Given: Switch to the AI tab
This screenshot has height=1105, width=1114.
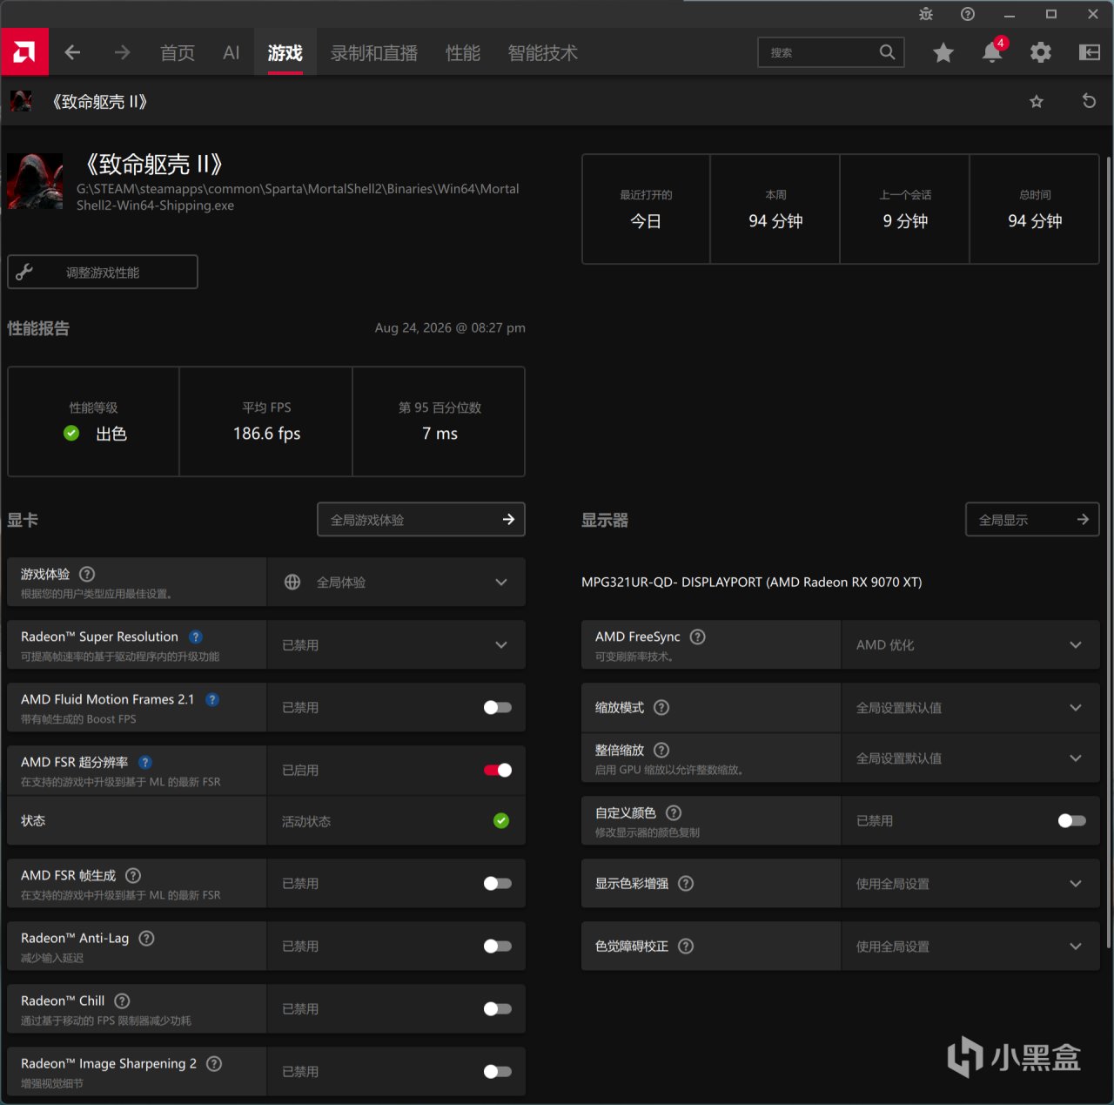Looking at the screenshot, I should click(x=232, y=53).
